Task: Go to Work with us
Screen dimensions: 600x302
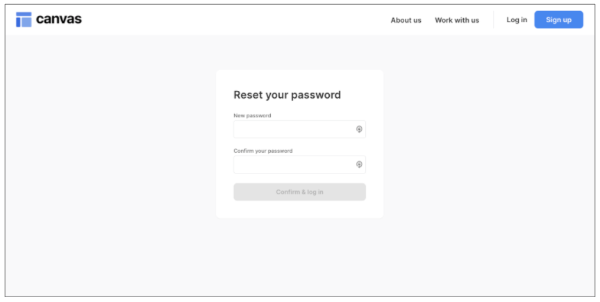Action: (456, 20)
